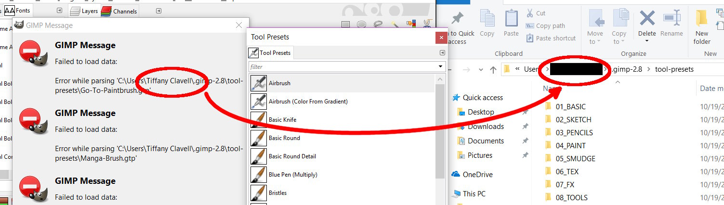
Task: Click the Tool Presets list scrollbar up arrow
Action: [440, 79]
